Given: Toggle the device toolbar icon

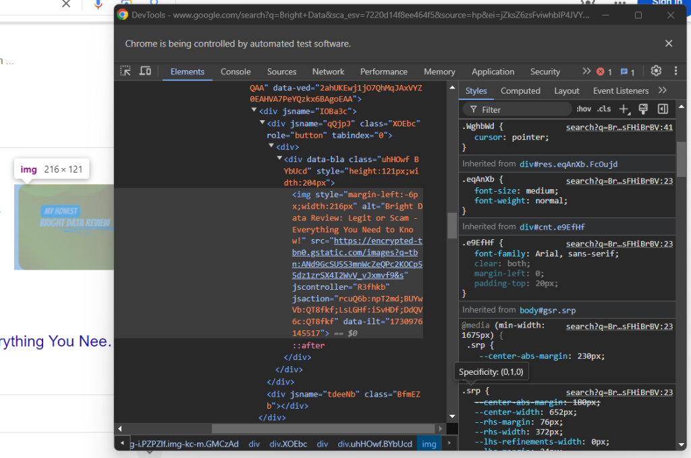Looking at the screenshot, I should (144, 72).
